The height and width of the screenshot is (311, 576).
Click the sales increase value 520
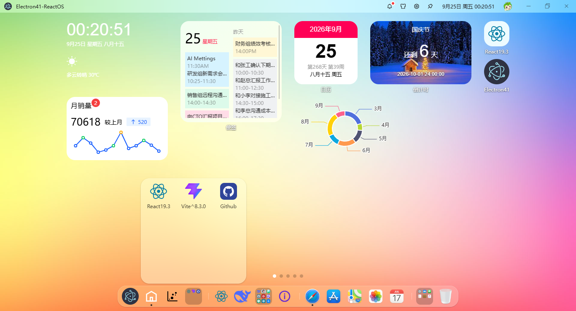pyautogui.click(x=139, y=122)
